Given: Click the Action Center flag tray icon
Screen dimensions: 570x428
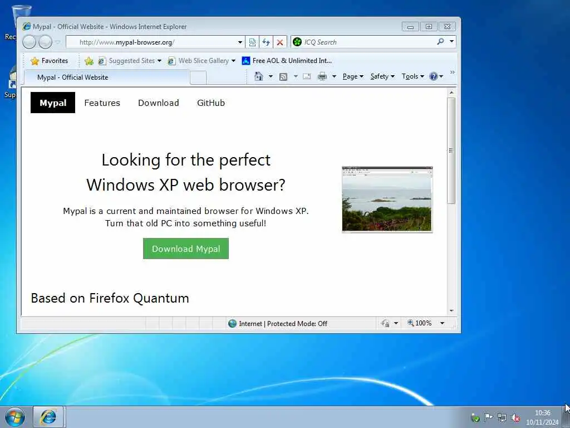Looking at the screenshot, I should [x=488, y=417].
